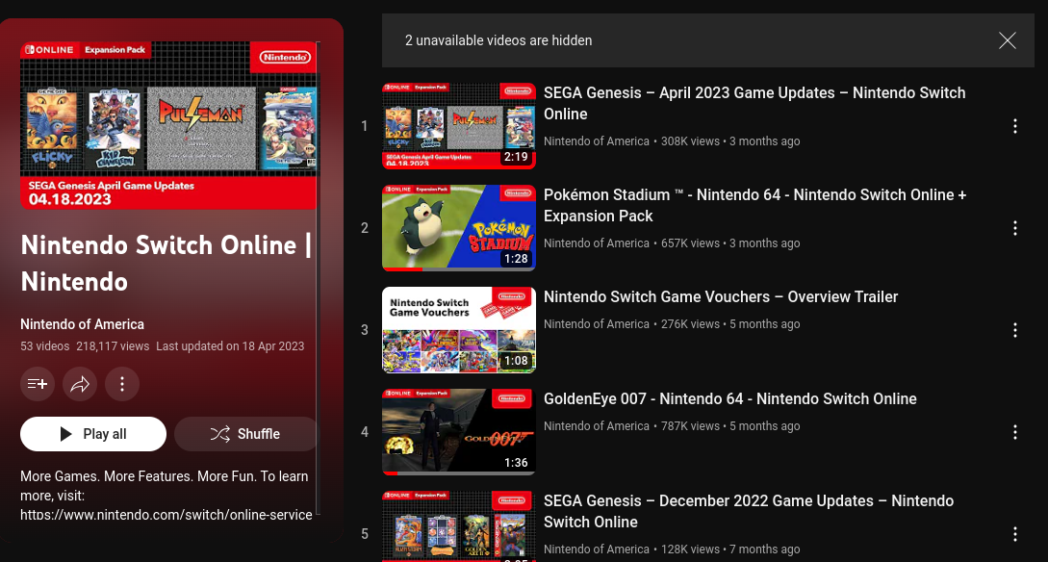Click channel name on GoldenEye 007 row
1048x562 pixels.
597,425
